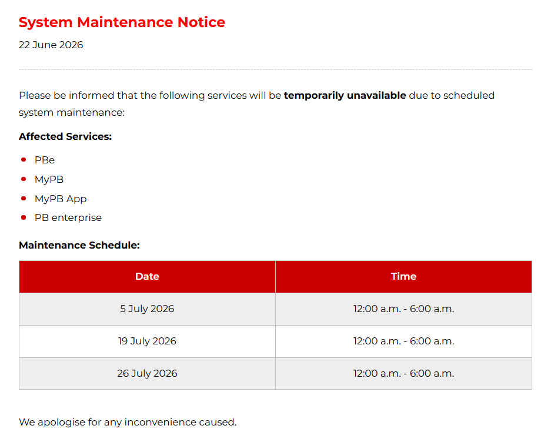Select the 22 June 2026 date text
This screenshot has width=551, height=439.
pos(51,45)
